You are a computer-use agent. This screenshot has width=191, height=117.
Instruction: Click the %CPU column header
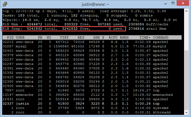coord(113,37)
